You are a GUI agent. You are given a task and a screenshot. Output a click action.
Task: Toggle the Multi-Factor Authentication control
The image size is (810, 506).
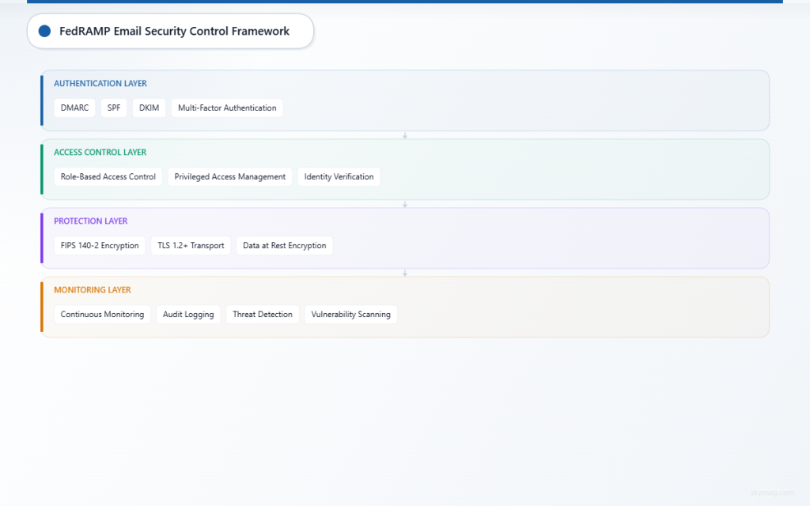226,108
